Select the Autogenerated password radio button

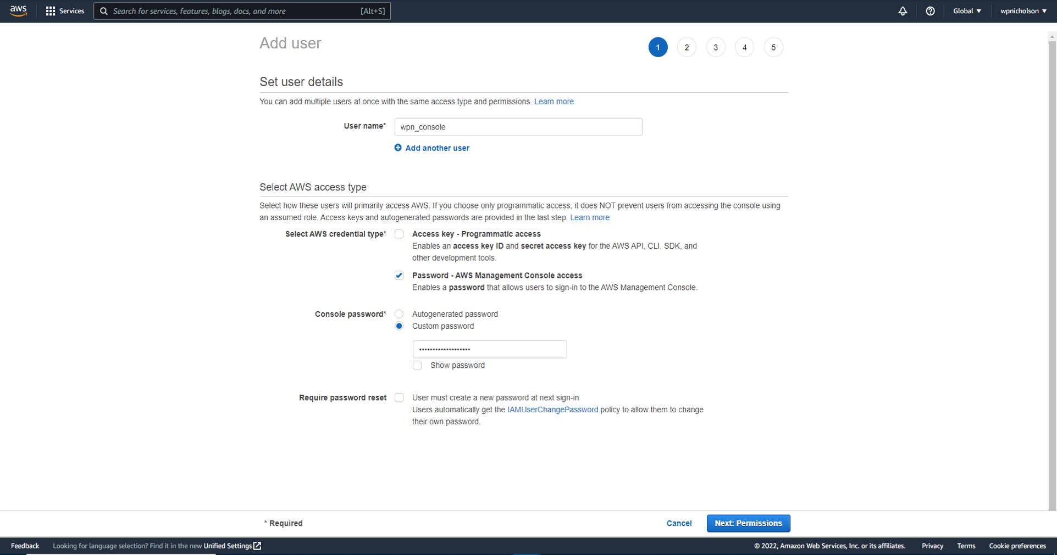coord(399,313)
